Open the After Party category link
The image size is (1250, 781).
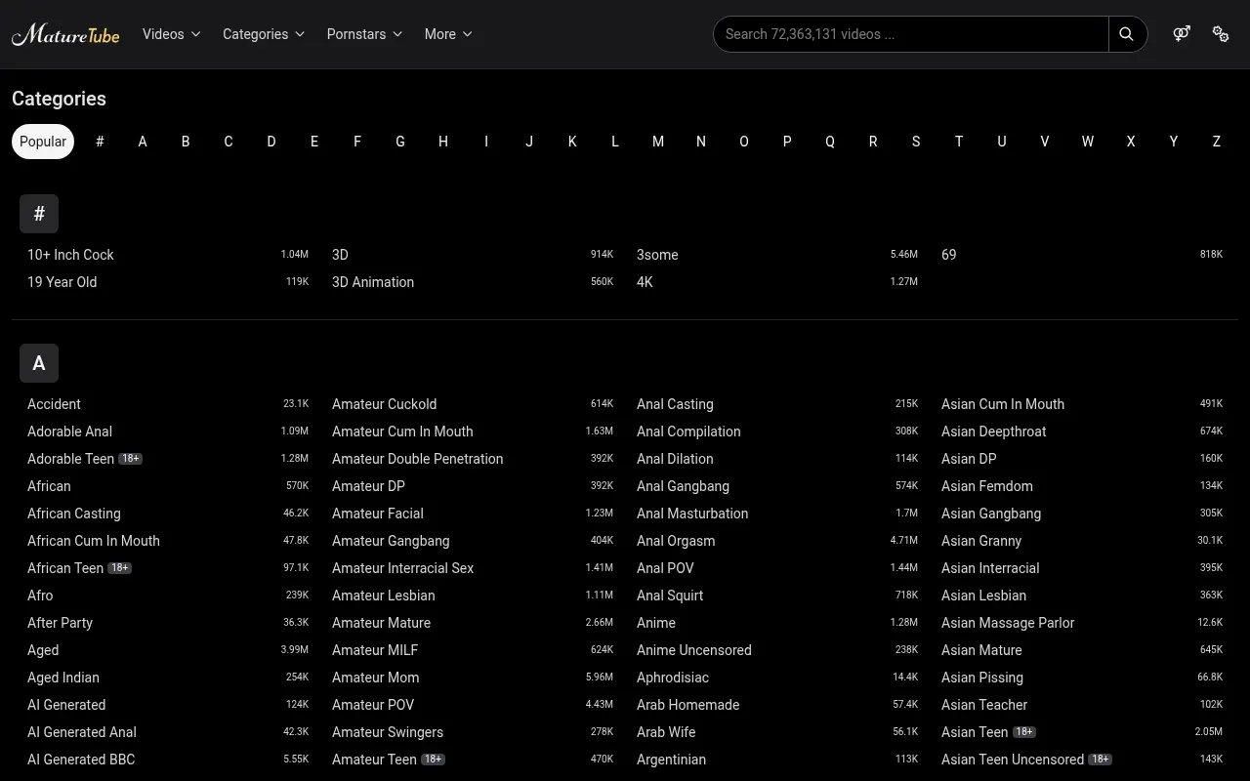(x=60, y=623)
